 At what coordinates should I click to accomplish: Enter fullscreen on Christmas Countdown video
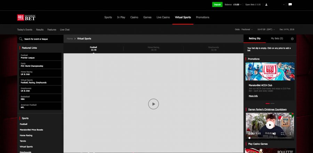click(x=282, y=134)
